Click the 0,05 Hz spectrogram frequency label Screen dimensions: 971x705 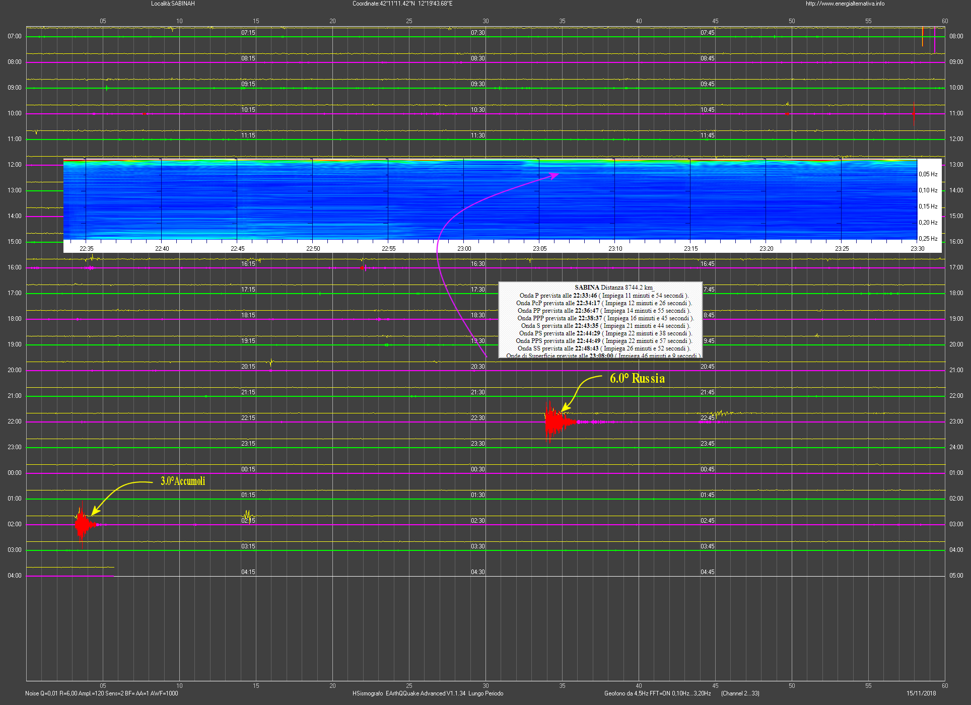[x=928, y=174]
